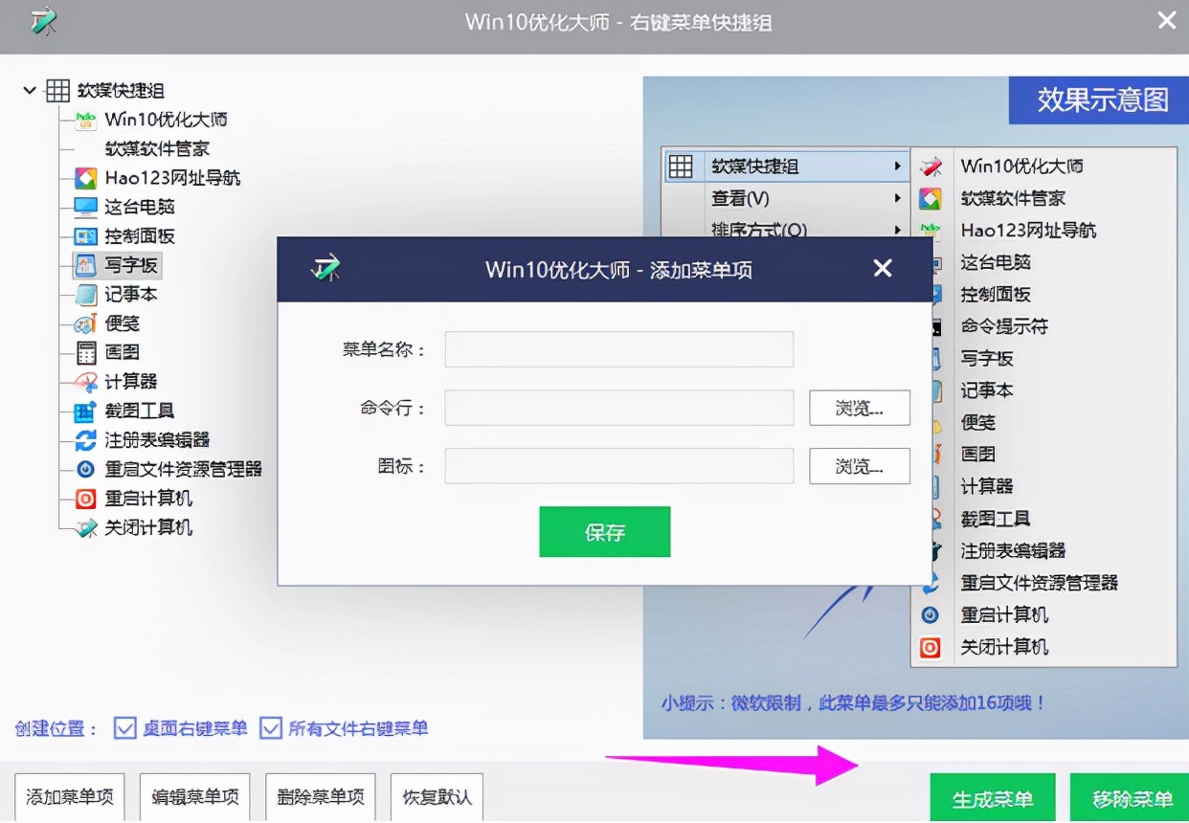This screenshot has width=1189, height=823.
Task: Click the green 保存 save button
Action: (604, 532)
